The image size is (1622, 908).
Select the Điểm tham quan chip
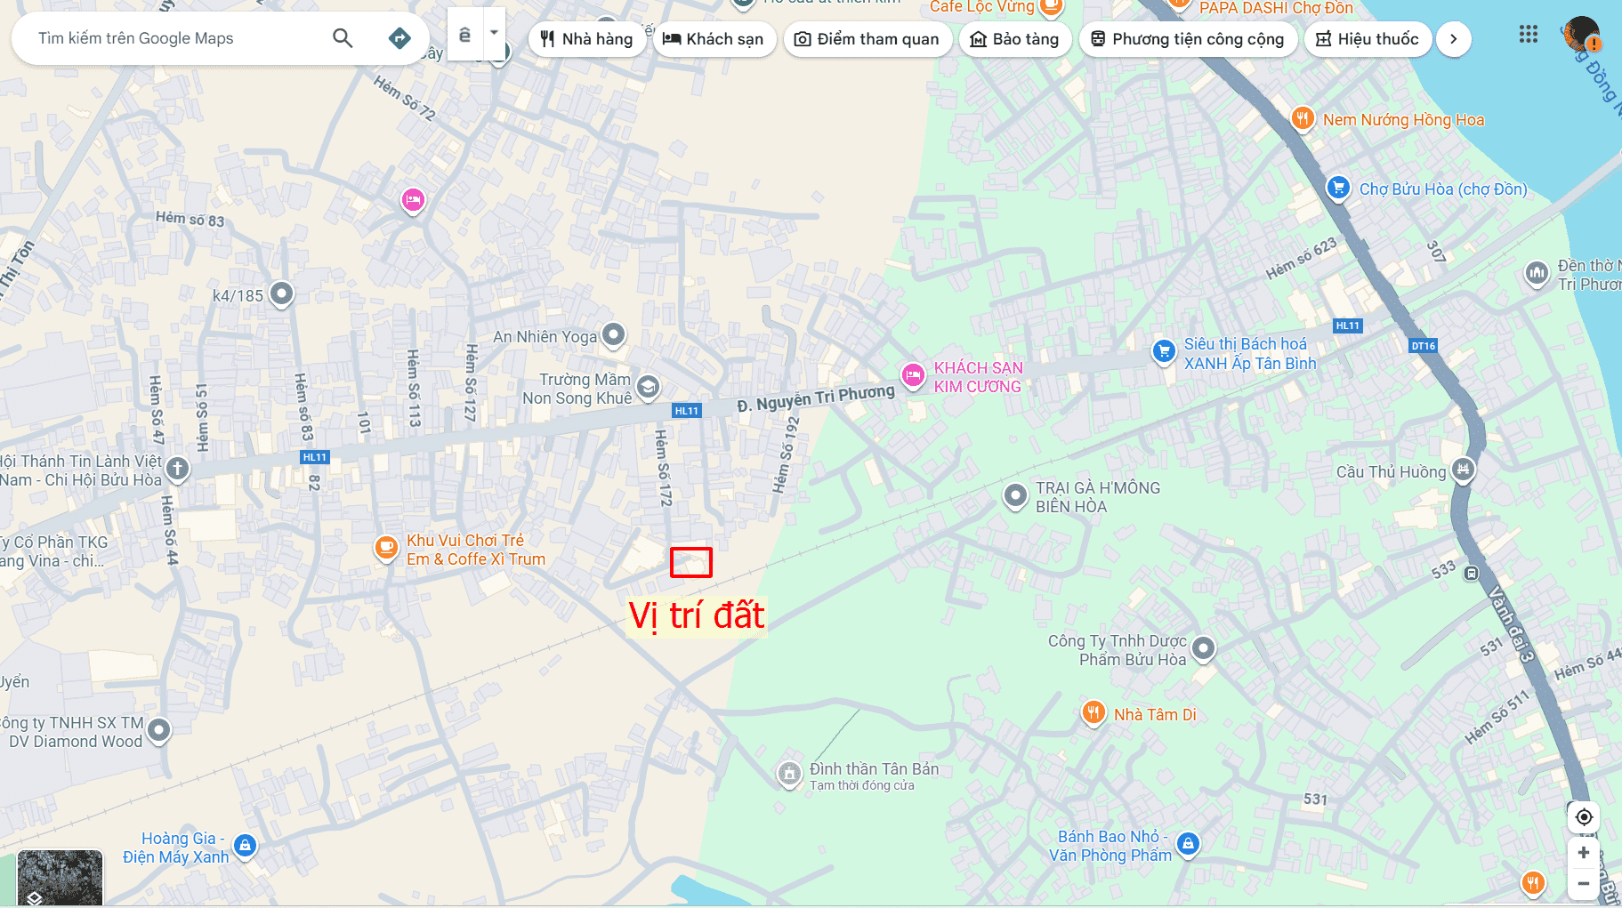[867, 39]
